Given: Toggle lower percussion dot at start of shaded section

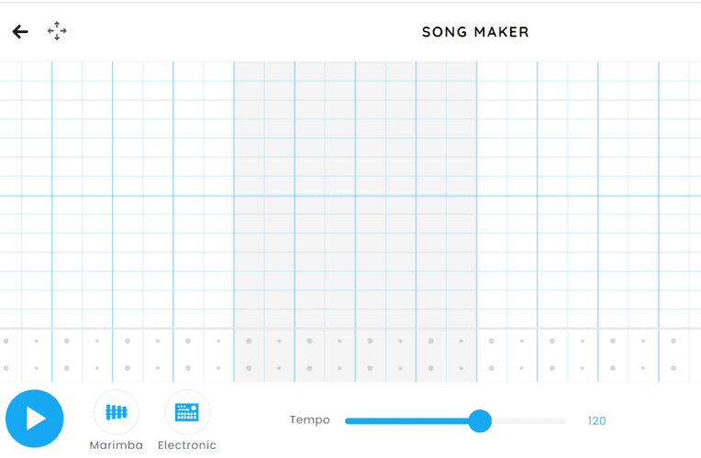Looking at the screenshot, I should (x=249, y=368).
